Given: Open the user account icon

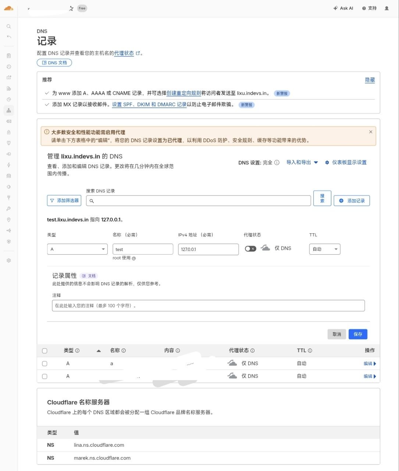Looking at the screenshot, I should pos(386,8).
